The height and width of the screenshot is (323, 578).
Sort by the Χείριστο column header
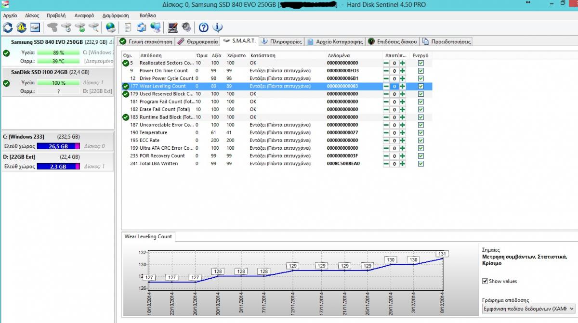pyautogui.click(x=236, y=55)
